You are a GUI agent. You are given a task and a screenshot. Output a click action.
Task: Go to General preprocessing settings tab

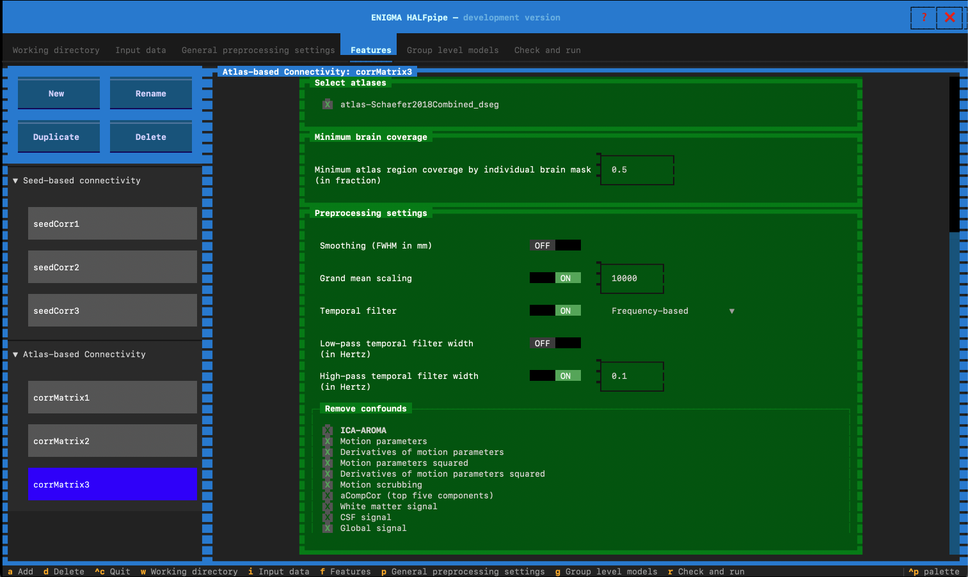coord(258,50)
